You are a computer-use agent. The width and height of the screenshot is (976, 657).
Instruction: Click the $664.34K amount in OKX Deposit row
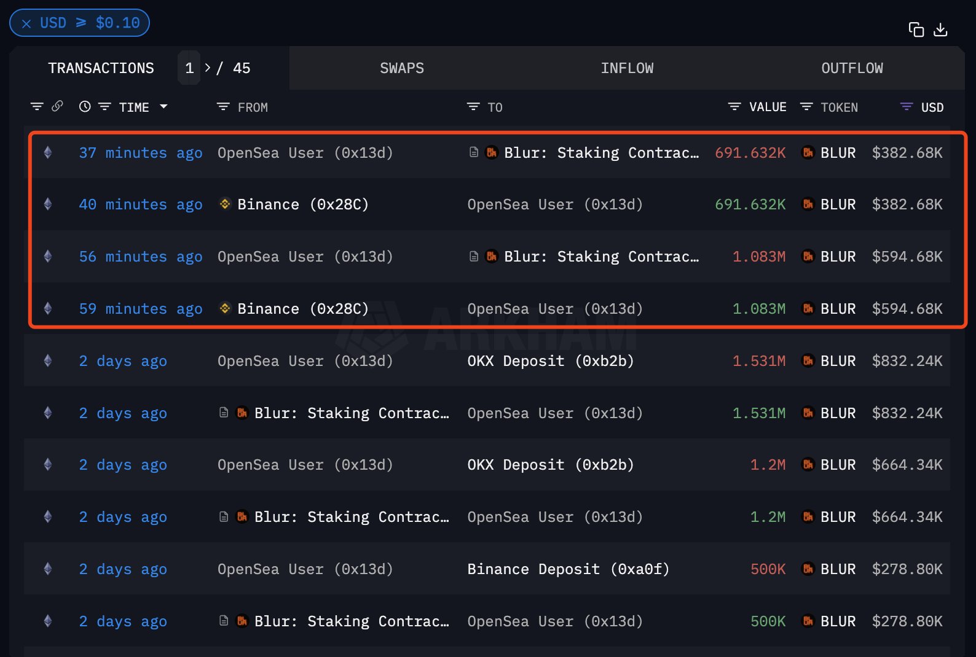(907, 465)
